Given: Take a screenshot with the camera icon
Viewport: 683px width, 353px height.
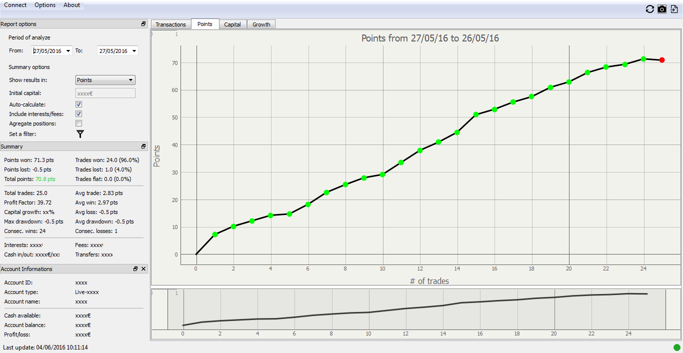Looking at the screenshot, I should coord(662,9).
